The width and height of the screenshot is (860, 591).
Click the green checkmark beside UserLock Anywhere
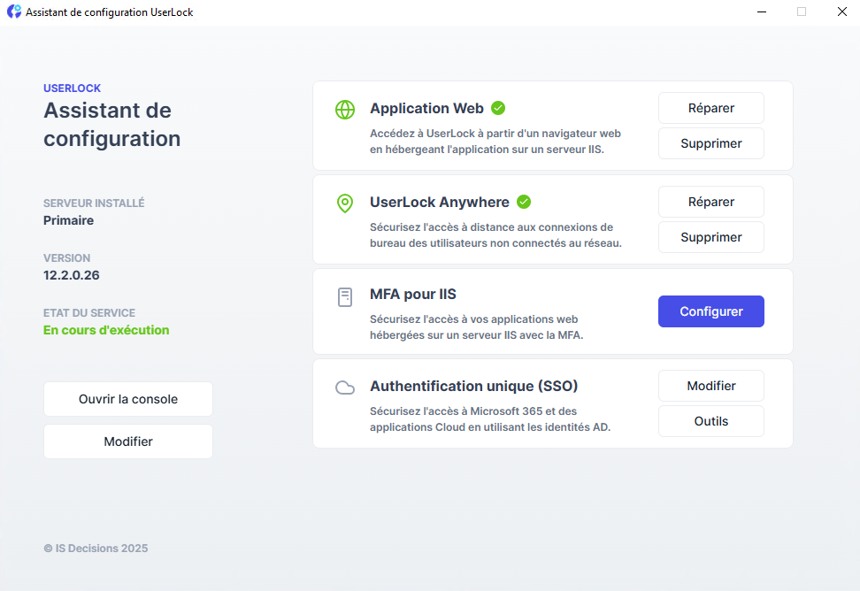pyautogui.click(x=524, y=202)
